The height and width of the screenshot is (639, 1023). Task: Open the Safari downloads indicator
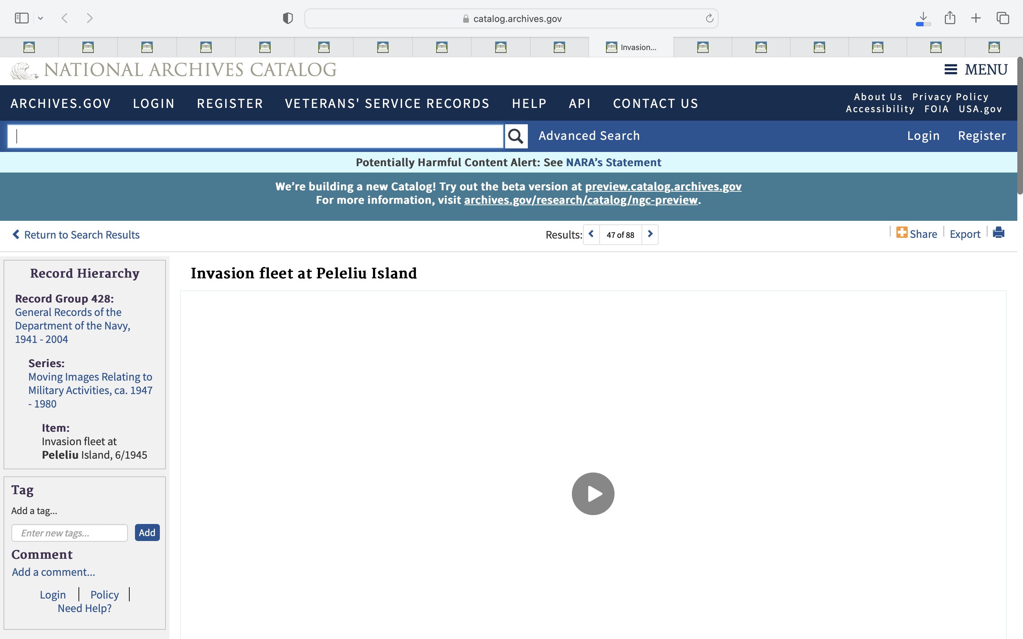[x=923, y=18]
